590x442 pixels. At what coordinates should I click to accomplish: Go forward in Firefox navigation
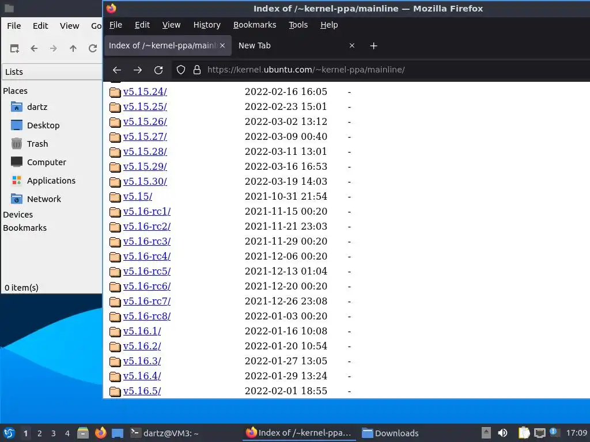pyautogui.click(x=138, y=70)
